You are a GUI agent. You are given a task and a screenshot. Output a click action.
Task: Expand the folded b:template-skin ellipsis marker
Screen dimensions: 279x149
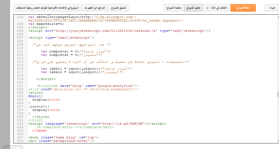click(74, 127)
